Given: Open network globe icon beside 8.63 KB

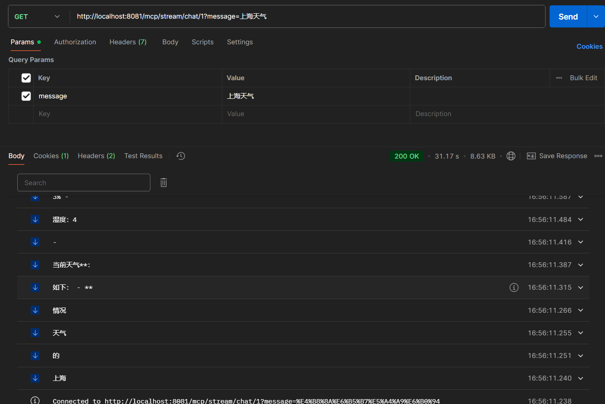Looking at the screenshot, I should point(511,156).
